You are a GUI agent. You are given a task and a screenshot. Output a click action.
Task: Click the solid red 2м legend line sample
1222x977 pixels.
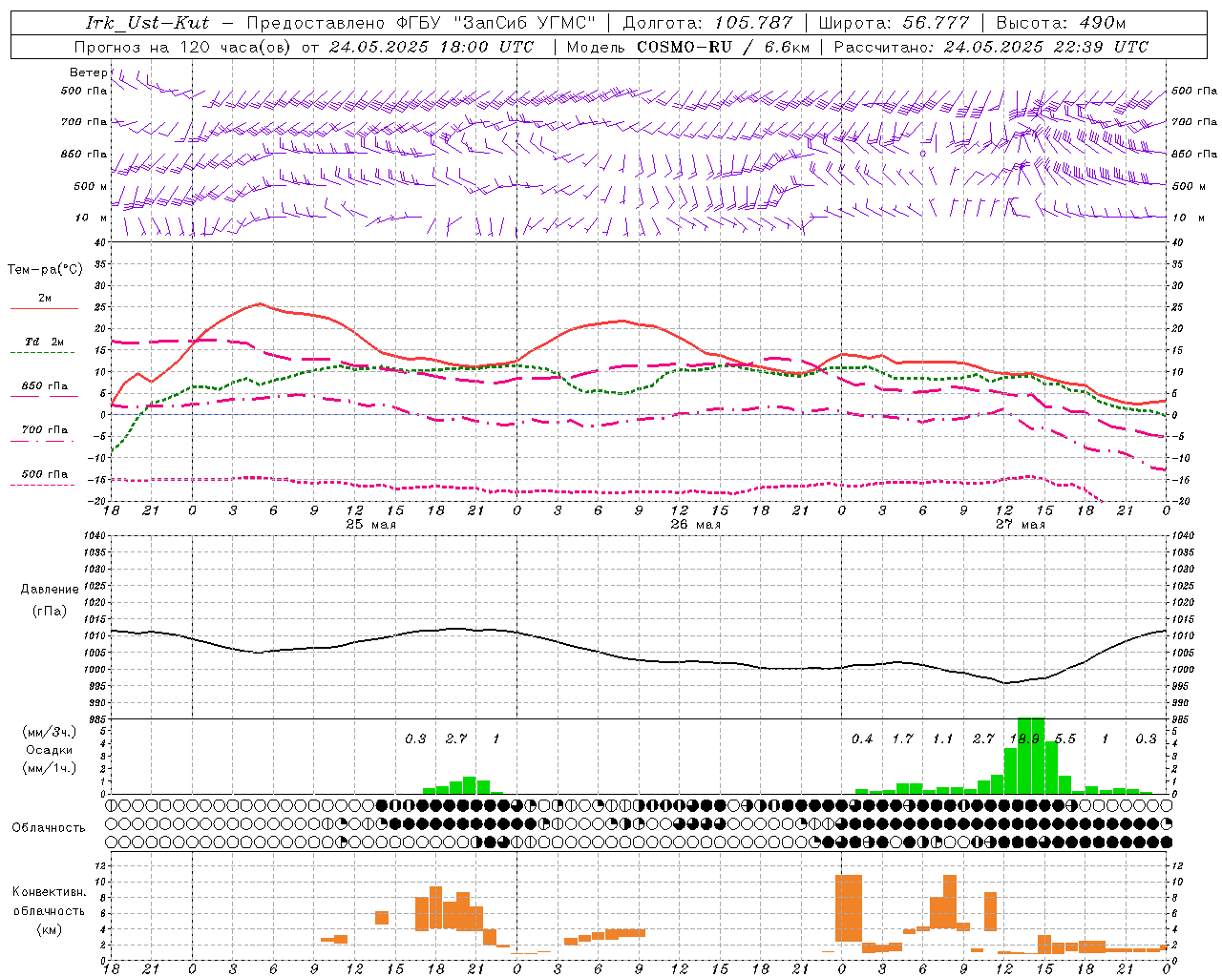point(44,309)
